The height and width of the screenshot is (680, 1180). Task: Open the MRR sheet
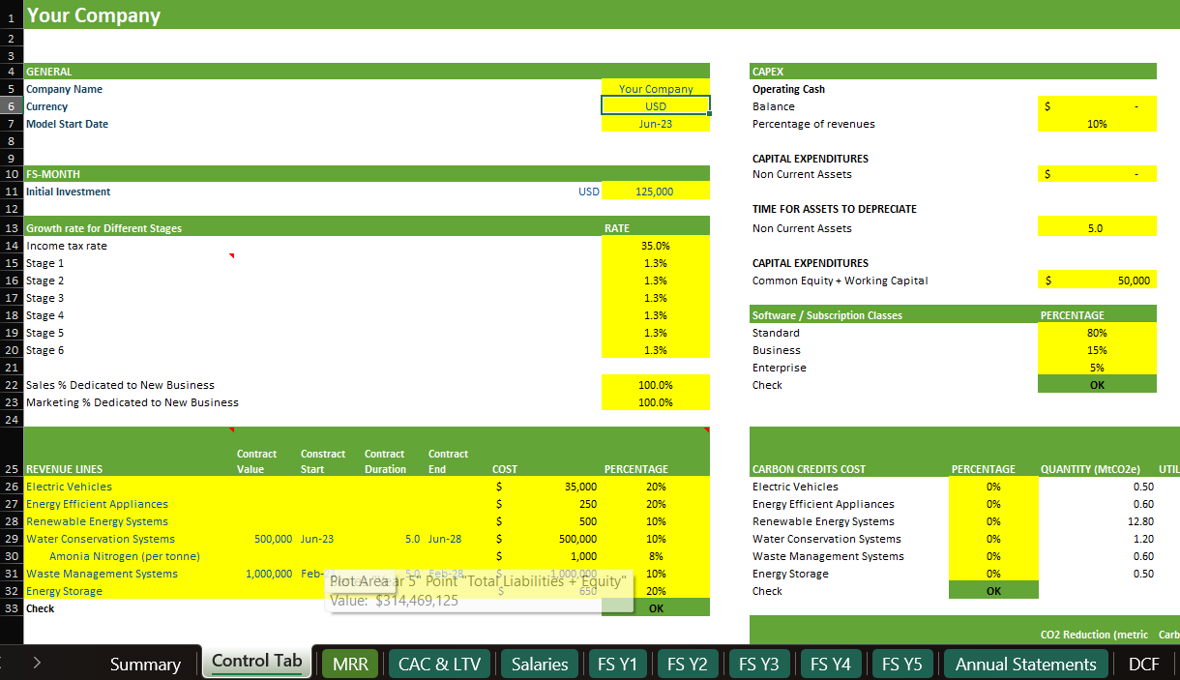349,665
